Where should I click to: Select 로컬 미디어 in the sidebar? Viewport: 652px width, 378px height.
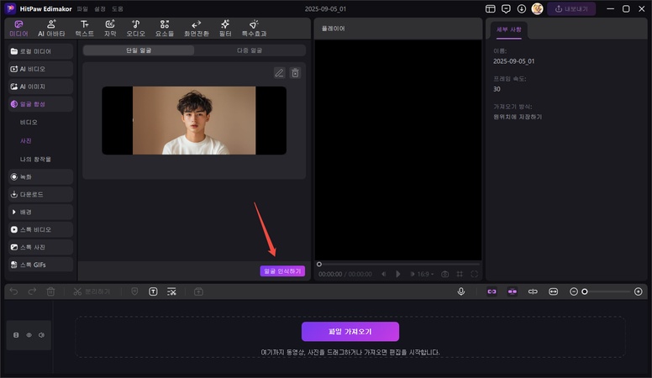tap(40, 51)
